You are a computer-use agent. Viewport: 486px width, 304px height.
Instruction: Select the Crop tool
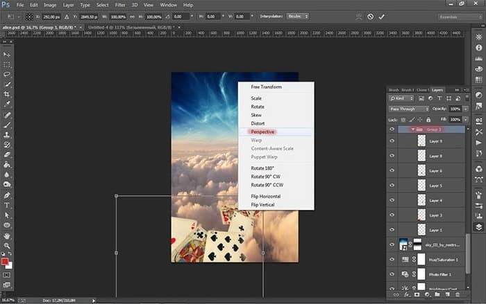(x=8, y=94)
